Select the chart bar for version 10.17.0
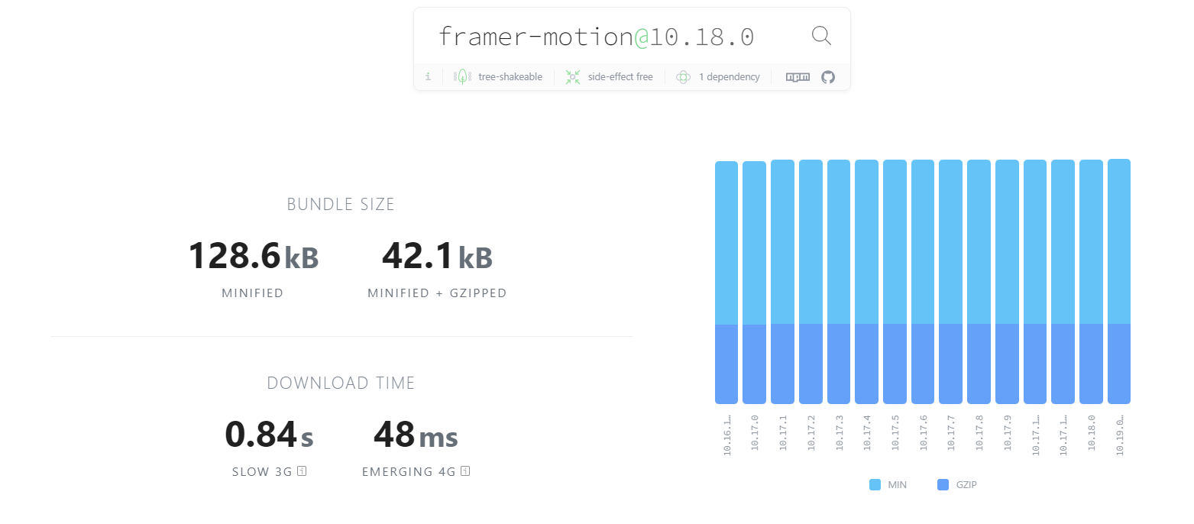 tap(754, 282)
